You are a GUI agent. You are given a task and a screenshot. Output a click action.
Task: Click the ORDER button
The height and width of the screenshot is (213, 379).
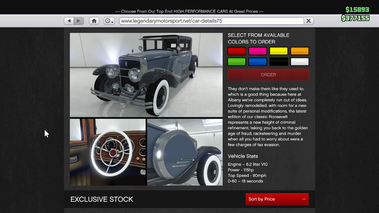click(x=268, y=75)
